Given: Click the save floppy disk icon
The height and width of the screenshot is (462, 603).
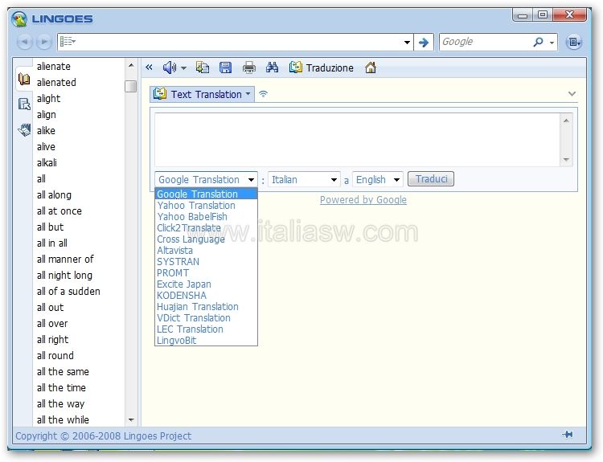Looking at the screenshot, I should [x=225, y=67].
